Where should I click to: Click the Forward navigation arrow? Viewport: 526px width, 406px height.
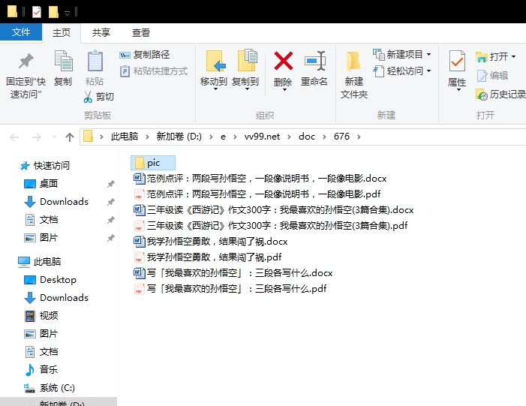pyautogui.click(x=36, y=137)
